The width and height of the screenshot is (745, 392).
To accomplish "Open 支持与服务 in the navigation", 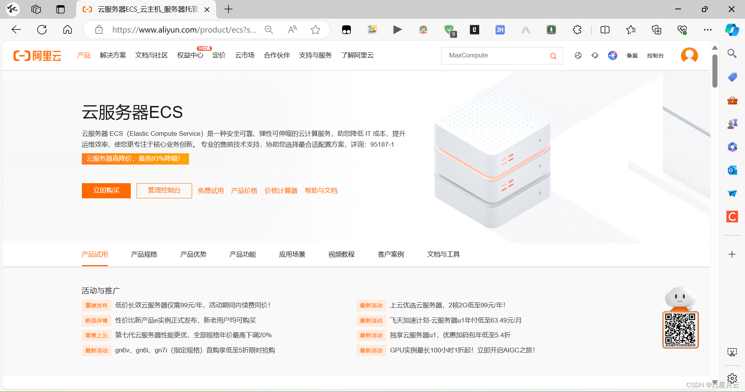I will tap(315, 56).
